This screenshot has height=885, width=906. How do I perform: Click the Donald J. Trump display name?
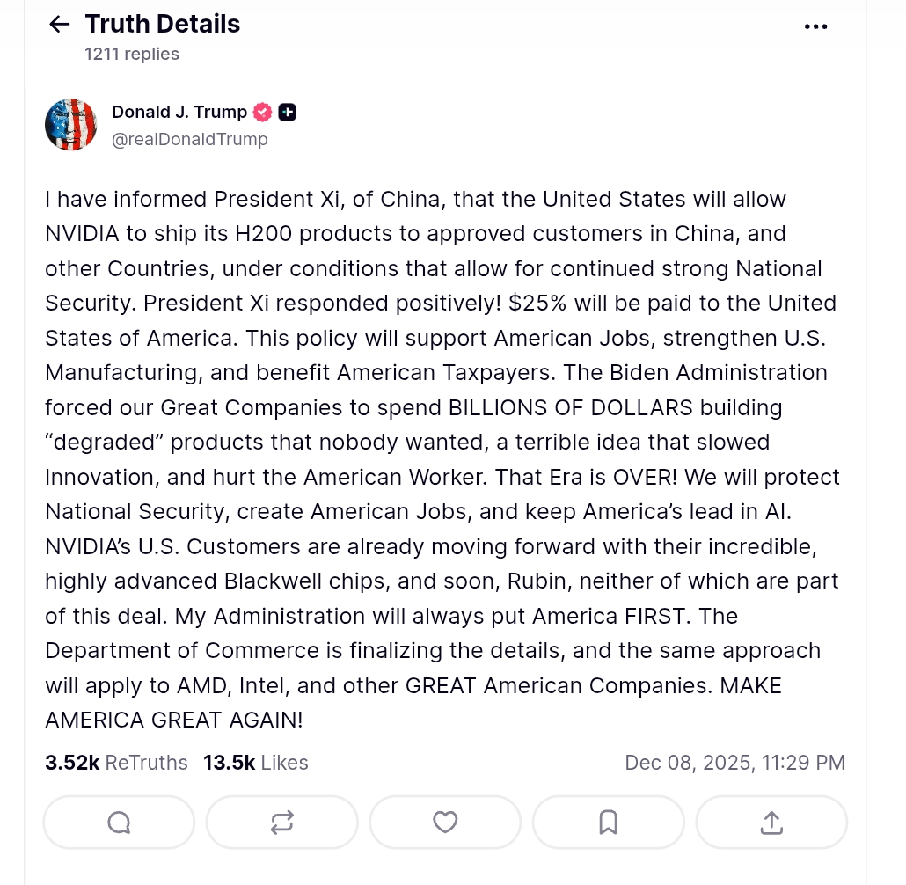[x=179, y=112]
